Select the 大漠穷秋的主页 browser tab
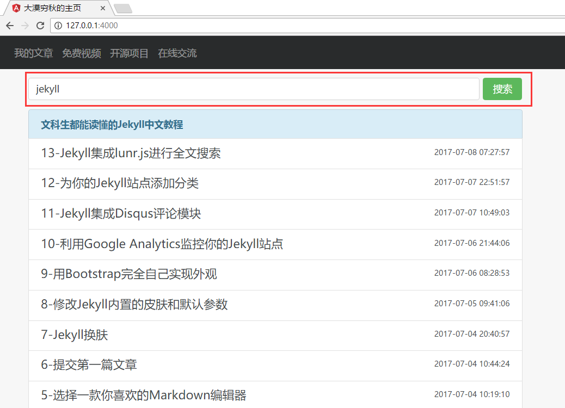The height and width of the screenshot is (408, 565). 59,8
